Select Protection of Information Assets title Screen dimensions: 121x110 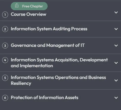click(45, 98)
